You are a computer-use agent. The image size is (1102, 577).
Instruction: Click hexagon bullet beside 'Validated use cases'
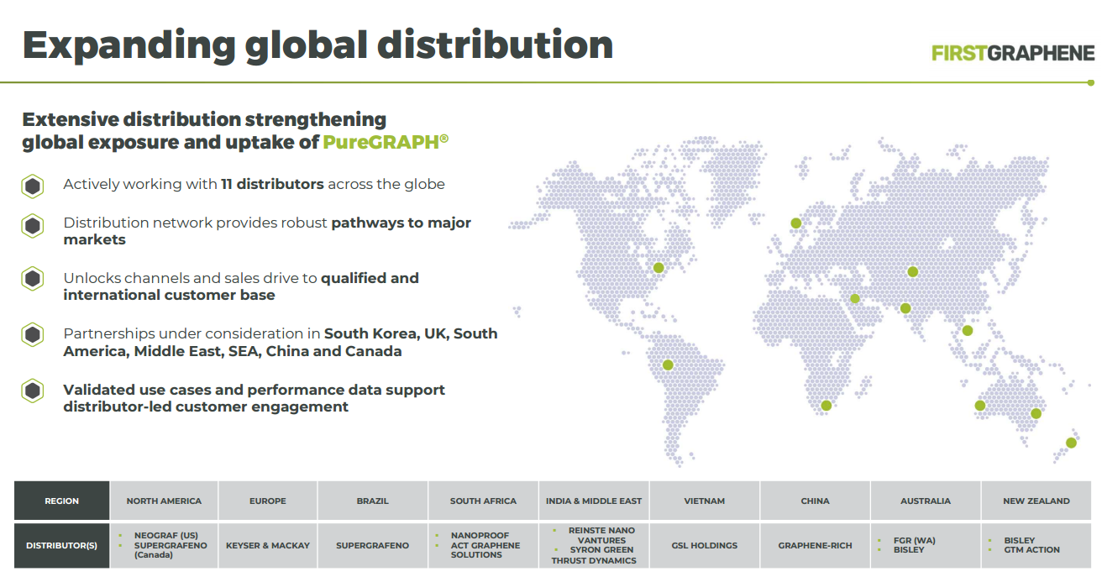33,391
